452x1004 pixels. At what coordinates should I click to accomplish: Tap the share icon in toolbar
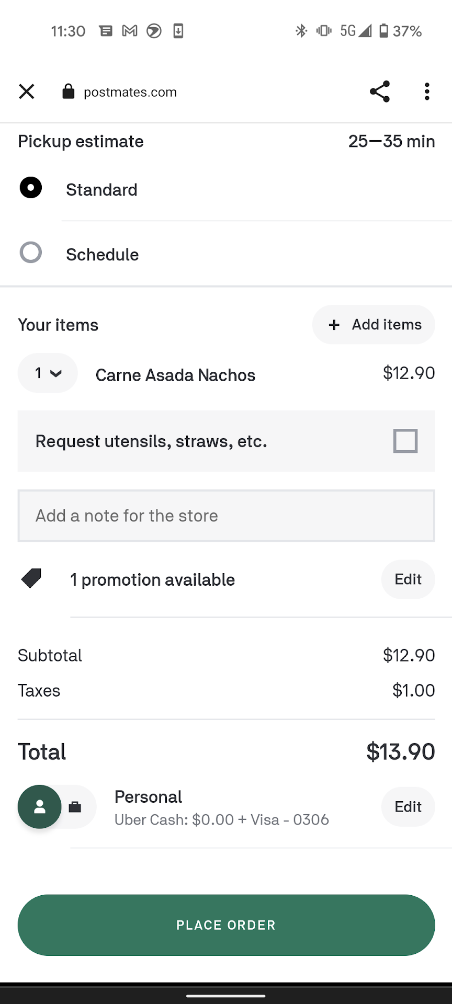point(380,92)
